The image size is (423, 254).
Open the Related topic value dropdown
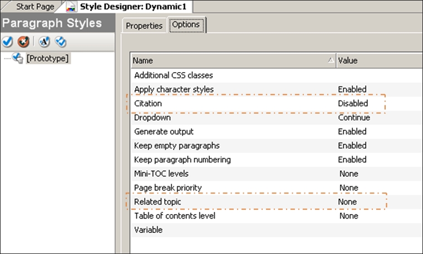[x=348, y=202]
